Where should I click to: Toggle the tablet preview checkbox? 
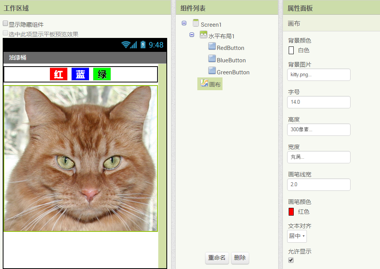[5, 33]
